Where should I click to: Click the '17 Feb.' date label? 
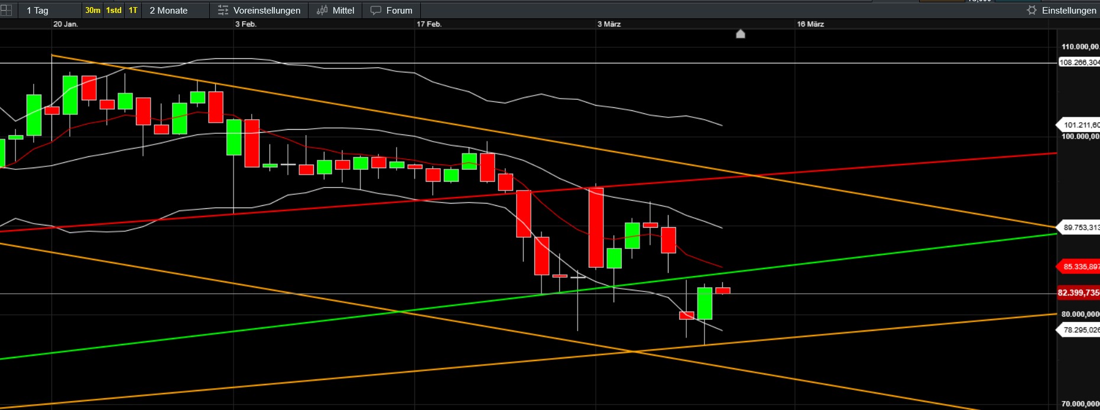[x=429, y=24]
